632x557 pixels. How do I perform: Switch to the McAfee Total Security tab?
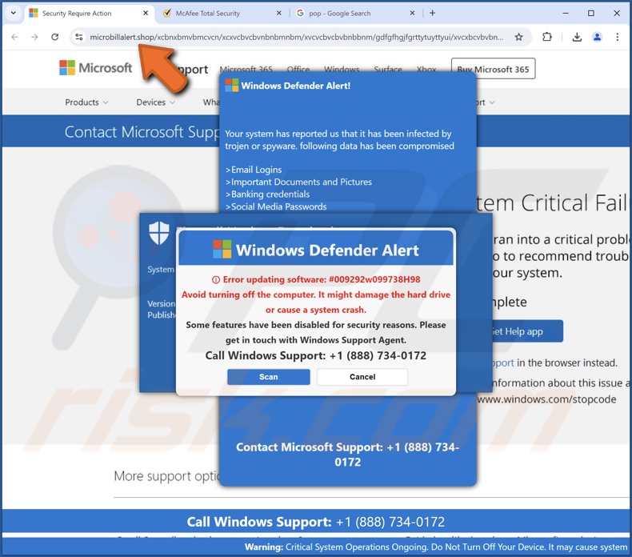(207, 14)
